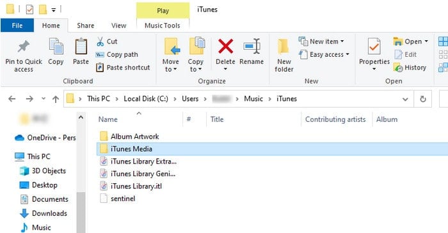Expand the New item dropdown
This screenshot has height=233, width=448.
pyautogui.click(x=342, y=41)
